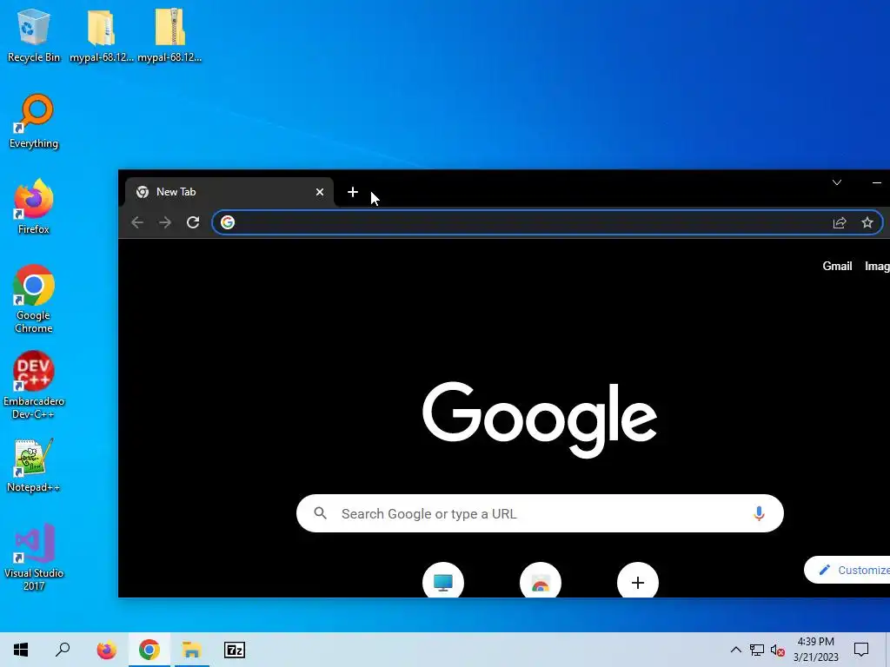The height and width of the screenshot is (667, 890).
Task: Reload the page in Chrome
Action: pos(193,222)
